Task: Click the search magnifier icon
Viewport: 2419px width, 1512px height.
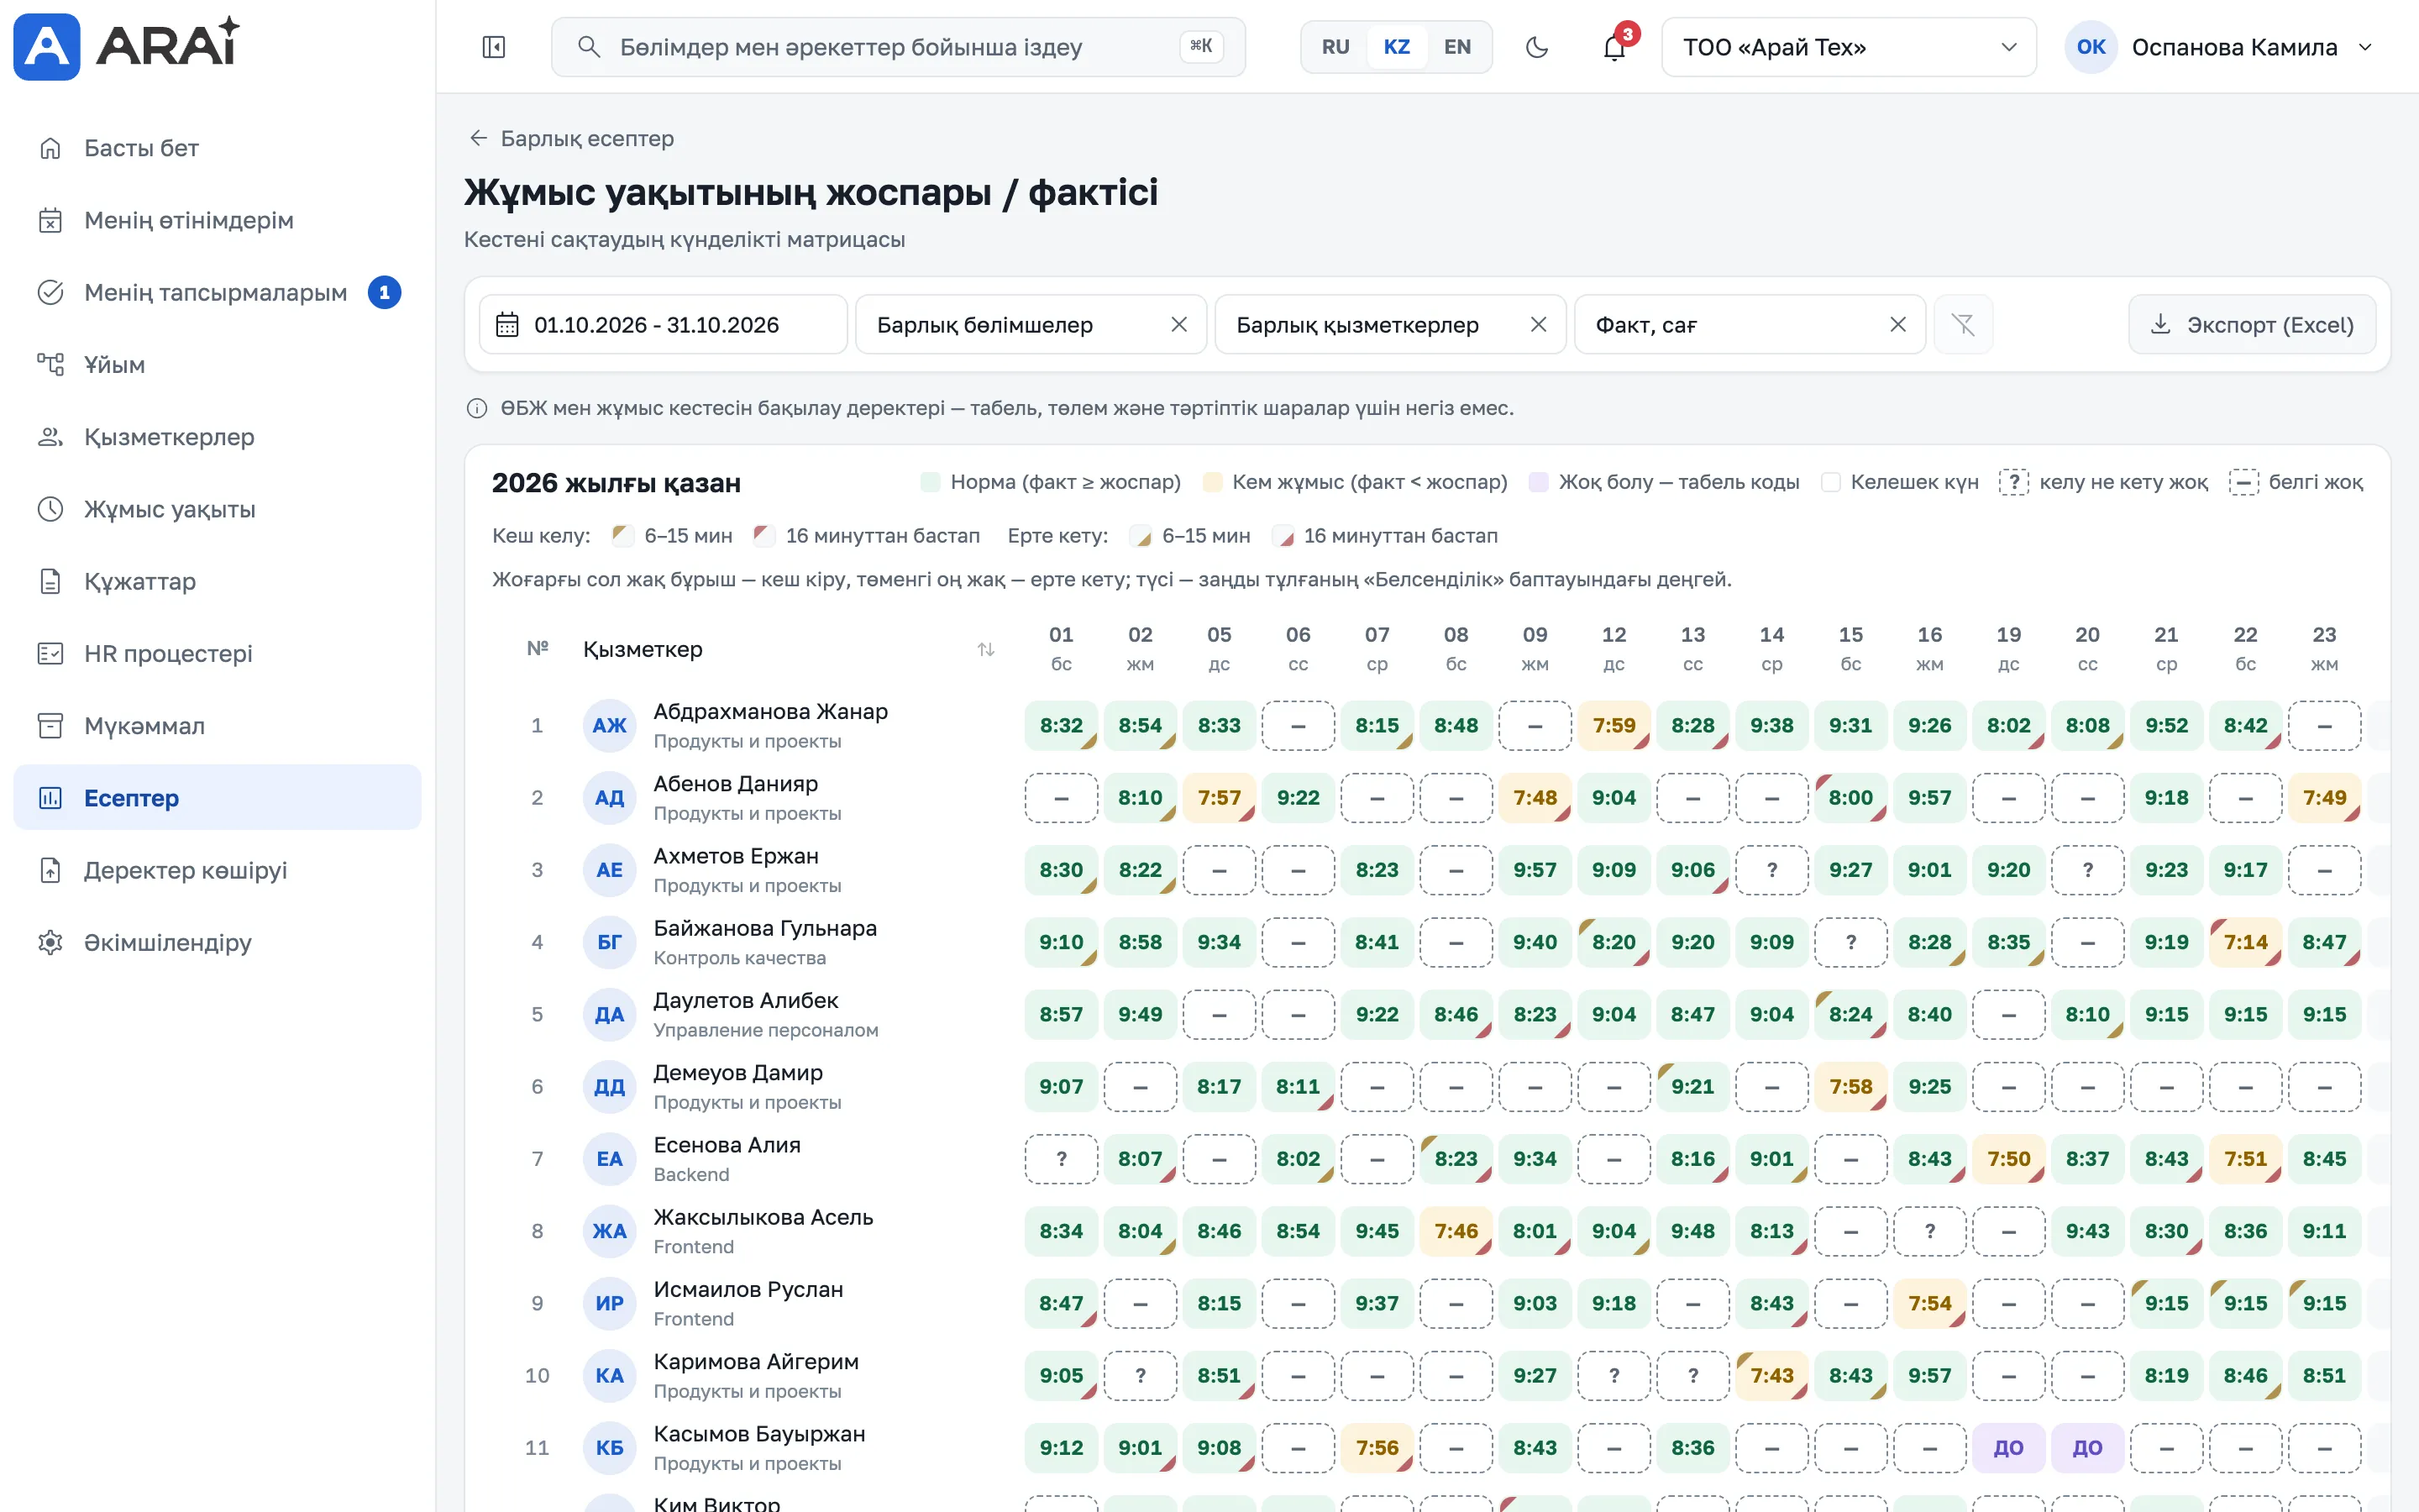Action: (x=589, y=47)
